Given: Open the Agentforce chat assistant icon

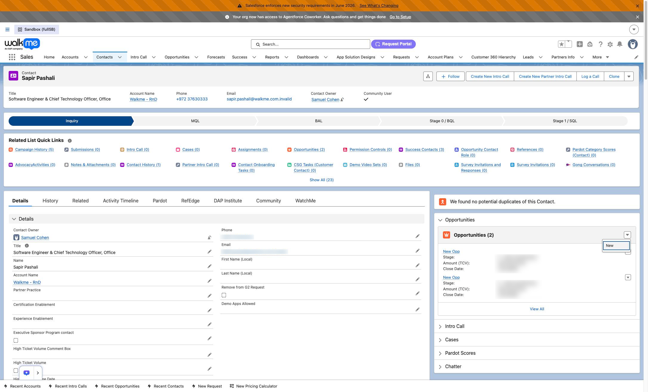Looking at the screenshot, I should 27,373.
